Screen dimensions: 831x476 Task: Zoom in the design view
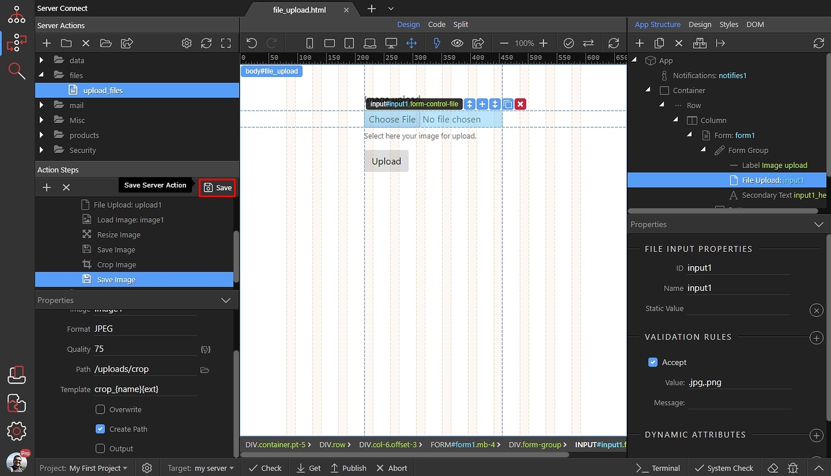543,43
